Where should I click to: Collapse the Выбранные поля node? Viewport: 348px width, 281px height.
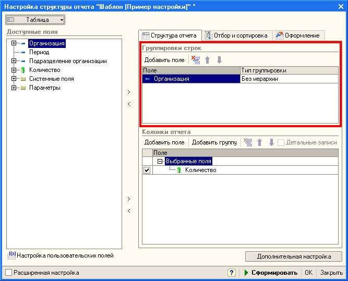(160, 162)
